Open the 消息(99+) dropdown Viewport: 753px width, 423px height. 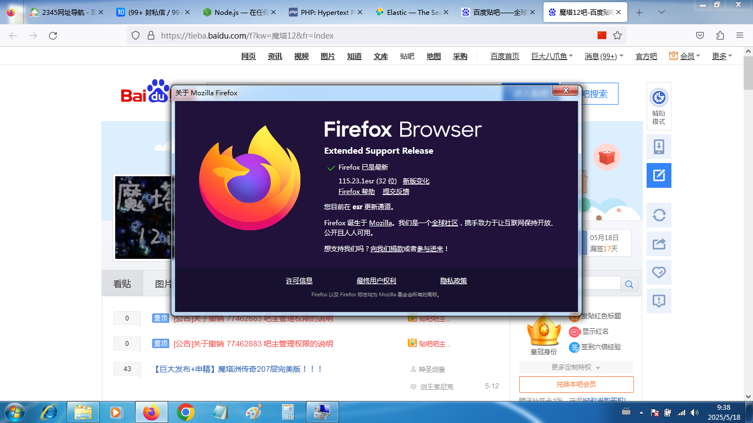[604, 56]
